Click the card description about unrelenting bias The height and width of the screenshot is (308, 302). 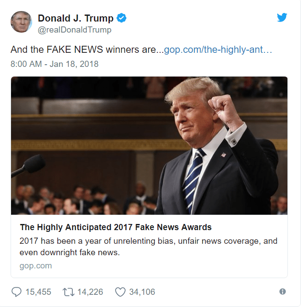pos(149,247)
